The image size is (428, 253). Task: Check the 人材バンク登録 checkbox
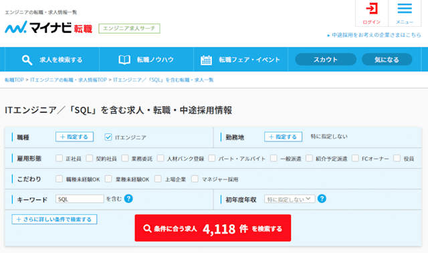[x=160, y=158]
